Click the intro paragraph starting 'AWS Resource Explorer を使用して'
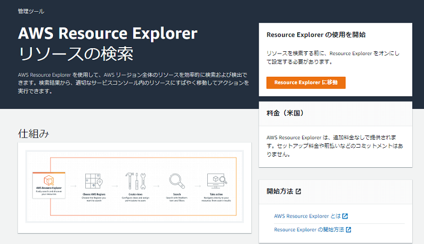Screen dimensions: 424x244 (134, 83)
